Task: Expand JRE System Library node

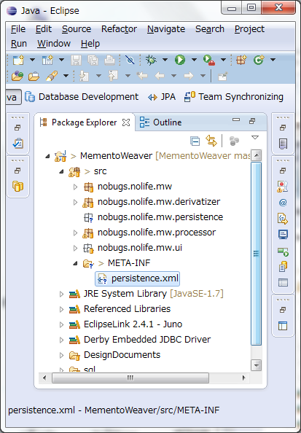Action: [x=61, y=294]
